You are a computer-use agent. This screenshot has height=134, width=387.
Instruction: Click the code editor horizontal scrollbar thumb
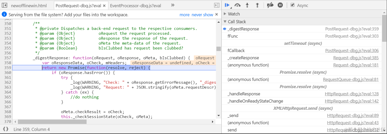52,121
